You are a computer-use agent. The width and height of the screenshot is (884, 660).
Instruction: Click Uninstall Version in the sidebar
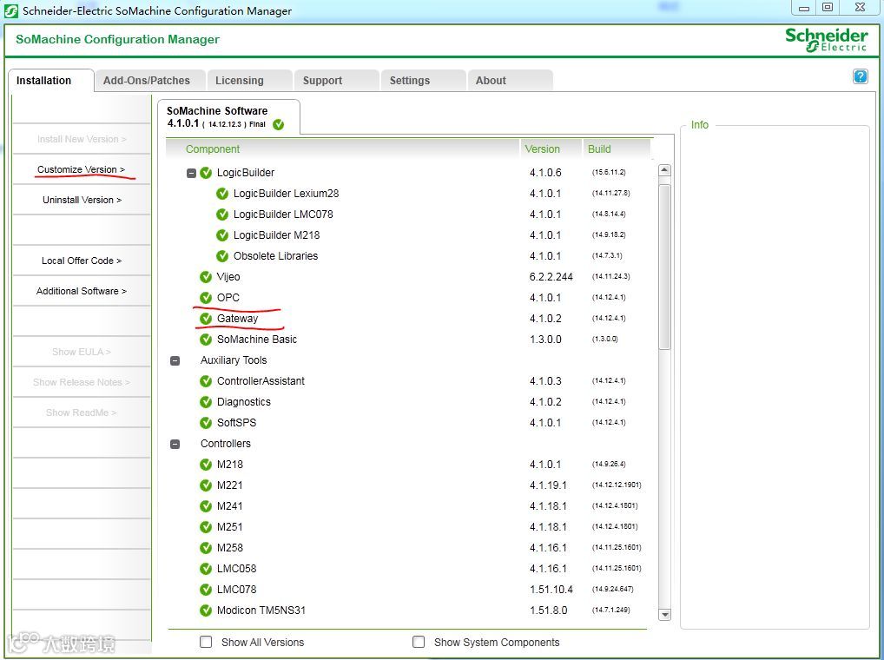pyautogui.click(x=82, y=200)
